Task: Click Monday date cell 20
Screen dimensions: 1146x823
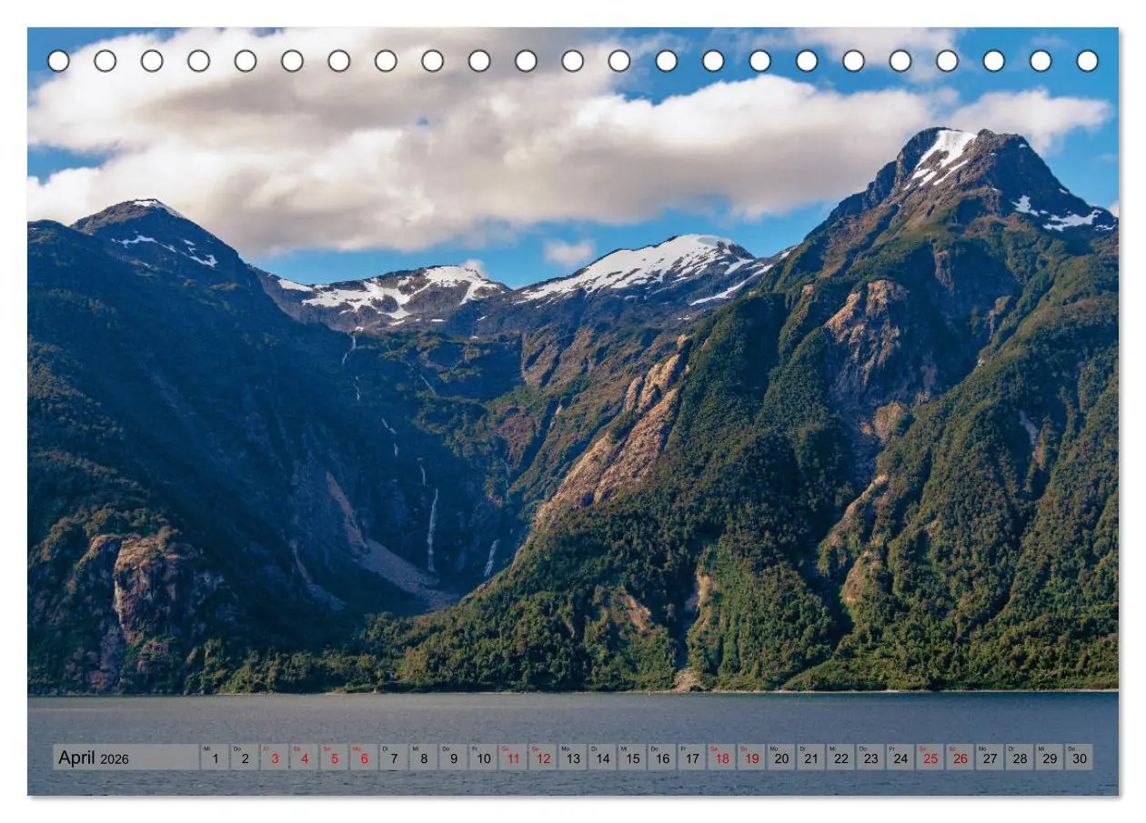Action: (x=780, y=757)
